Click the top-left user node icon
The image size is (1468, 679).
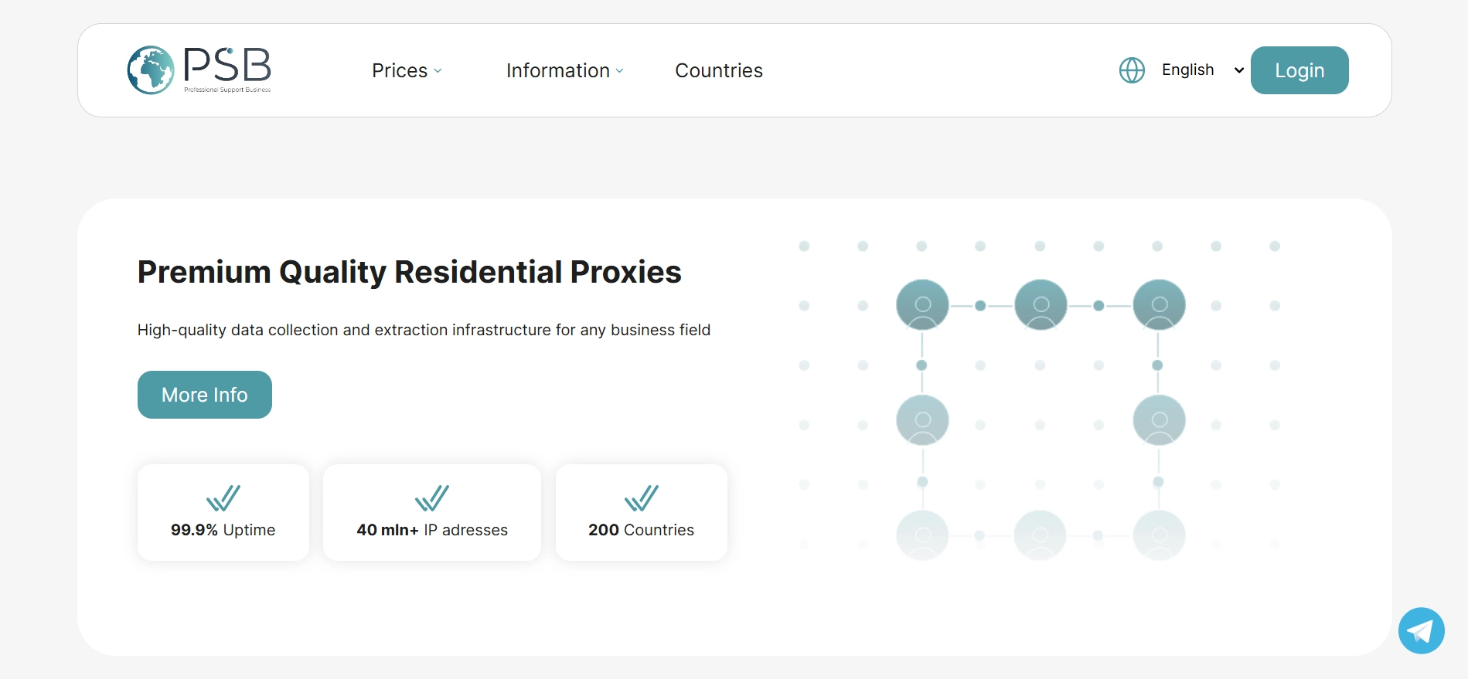(922, 305)
